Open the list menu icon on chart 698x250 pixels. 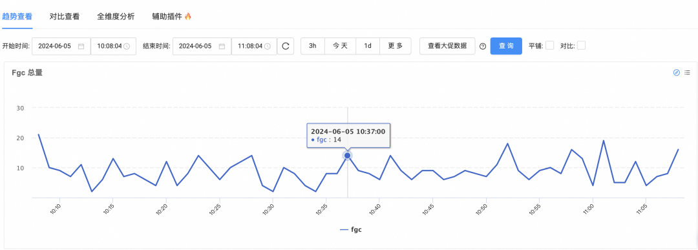[687, 72]
